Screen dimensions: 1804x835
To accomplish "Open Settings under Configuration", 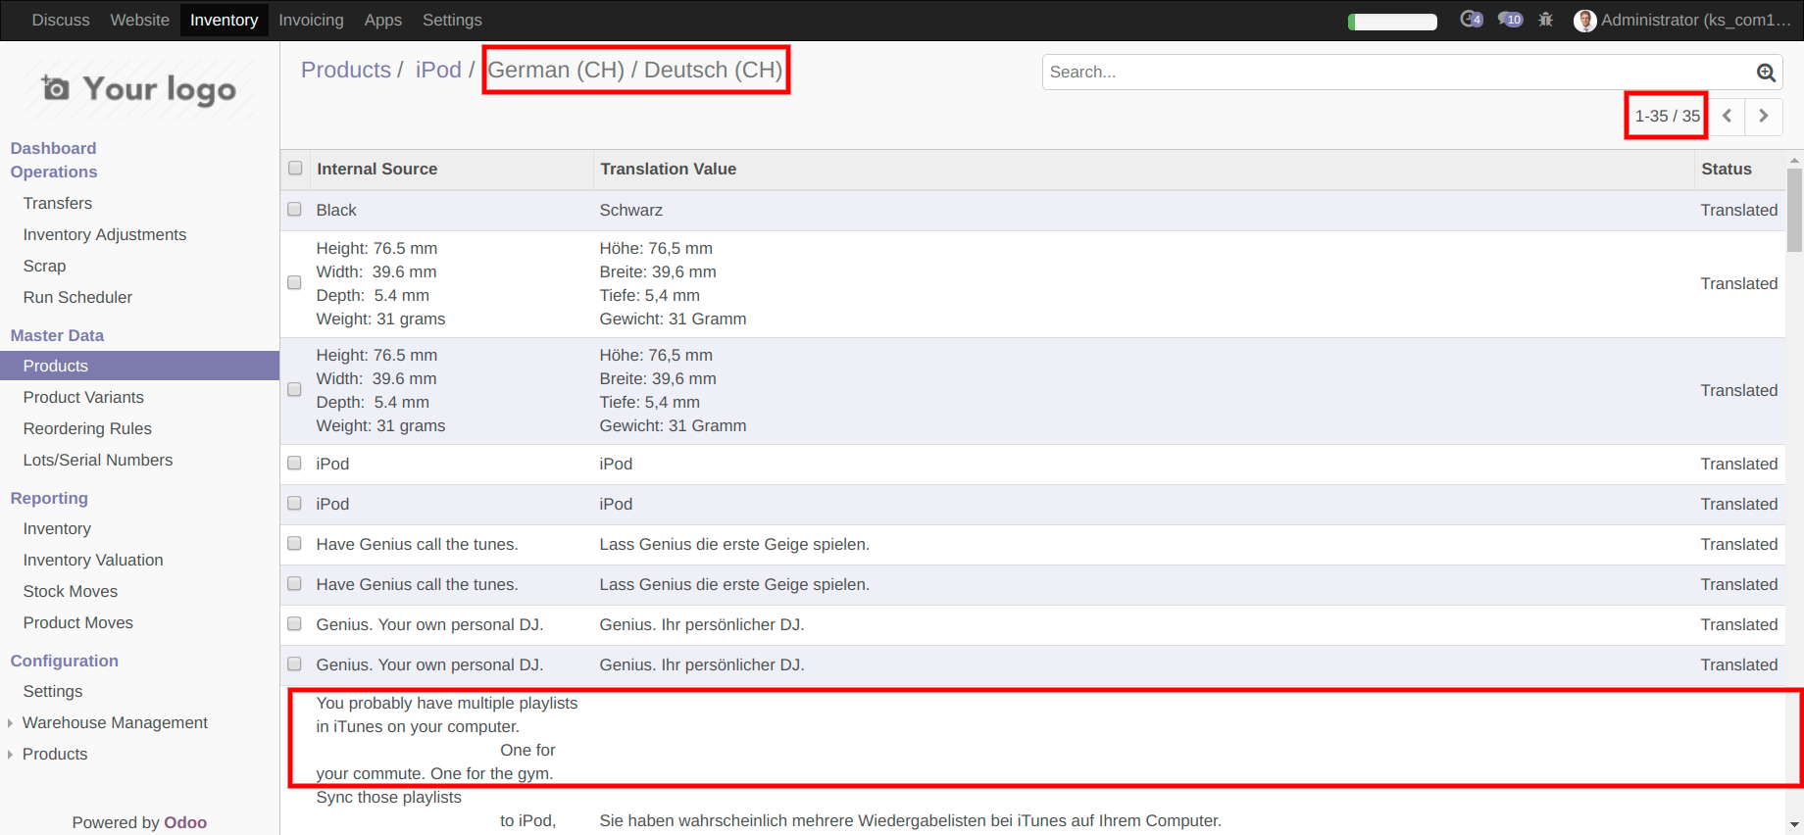I will 53,691.
